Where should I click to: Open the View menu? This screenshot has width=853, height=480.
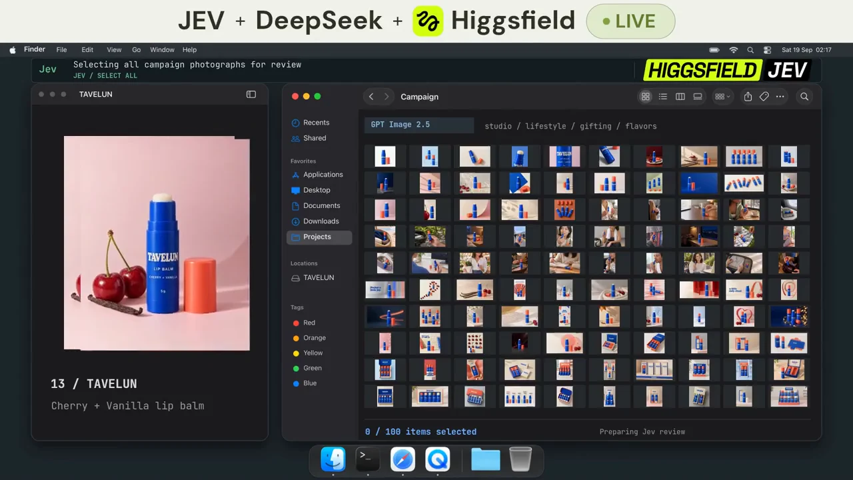[x=114, y=50]
